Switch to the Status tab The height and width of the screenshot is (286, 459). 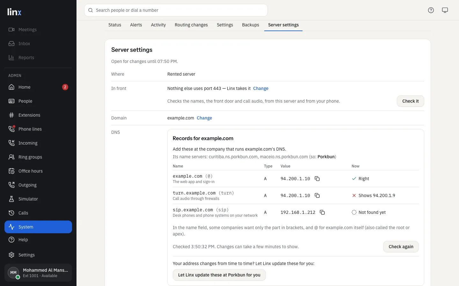115,25
